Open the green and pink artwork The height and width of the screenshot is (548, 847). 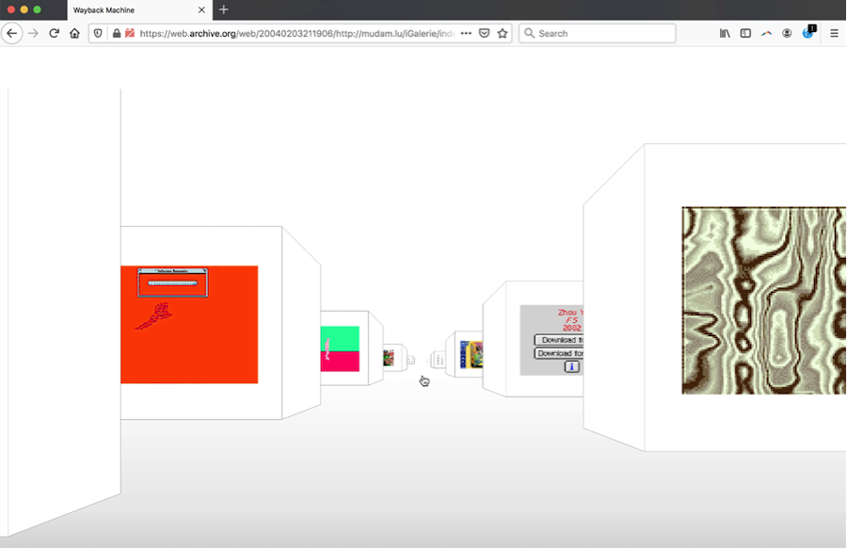click(340, 349)
